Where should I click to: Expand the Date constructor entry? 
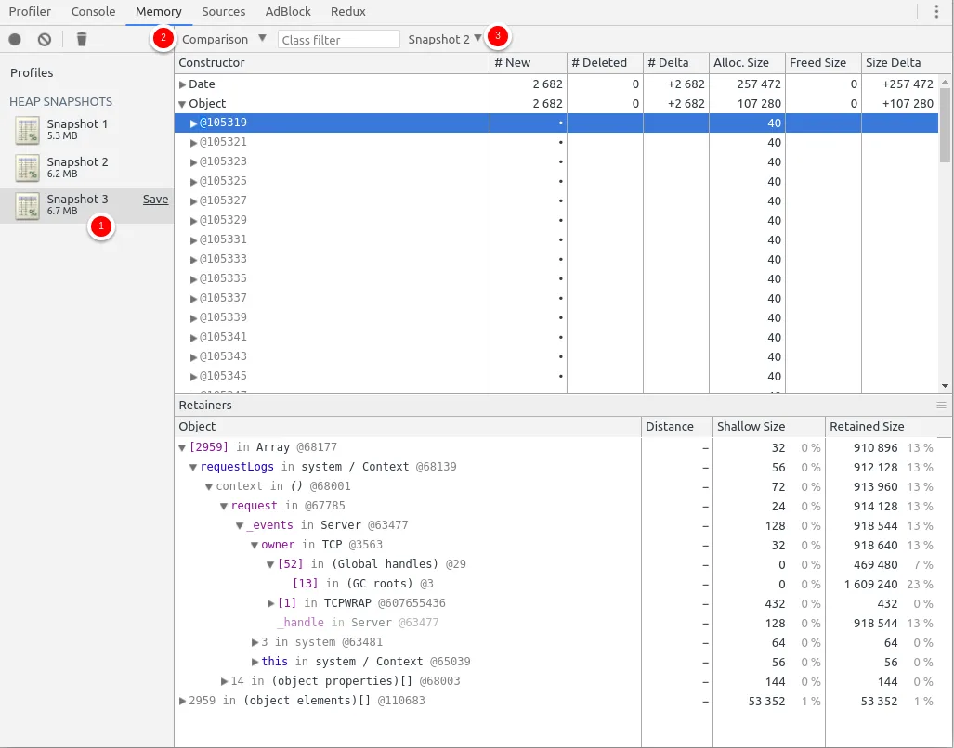tap(184, 84)
